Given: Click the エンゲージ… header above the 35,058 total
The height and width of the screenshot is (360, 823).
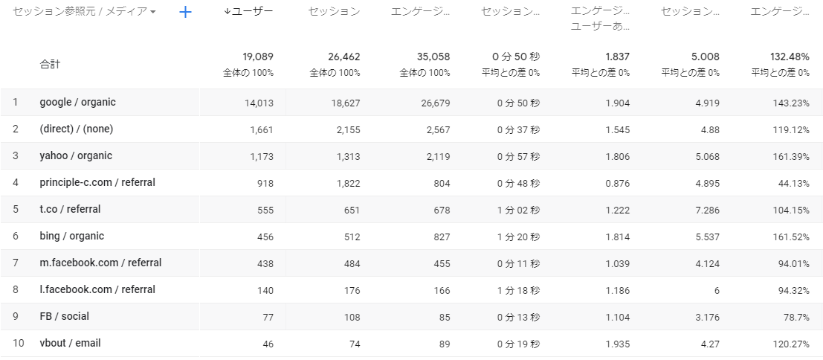Looking at the screenshot, I should (421, 12).
